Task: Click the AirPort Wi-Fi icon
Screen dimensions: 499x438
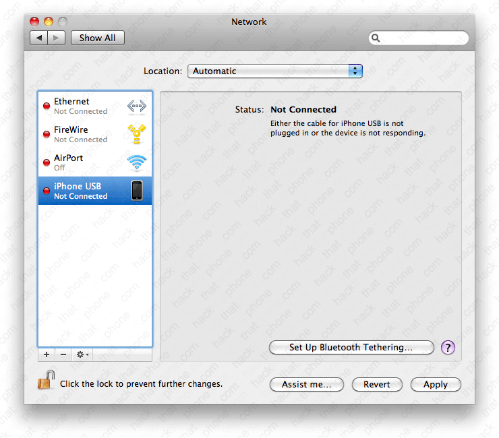Action: click(x=136, y=162)
